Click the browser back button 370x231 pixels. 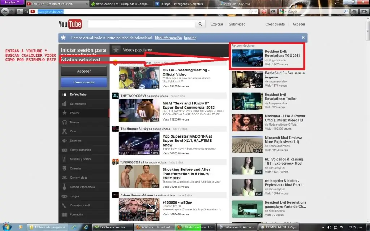pos(5,11)
